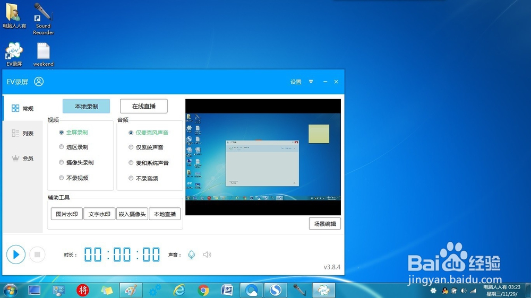Open the network signal tray icon
The width and height of the screenshot is (531, 298).
point(474,291)
